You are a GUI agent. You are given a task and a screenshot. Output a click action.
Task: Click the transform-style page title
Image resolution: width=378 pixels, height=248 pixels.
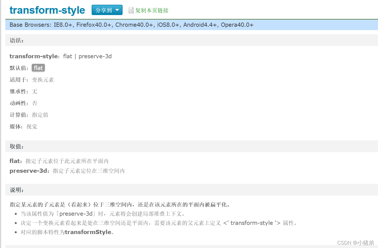click(47, 10)
